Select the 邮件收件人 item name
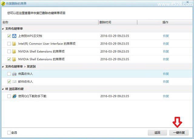Viewport: 194px width, 139px height. click(25, 82)
